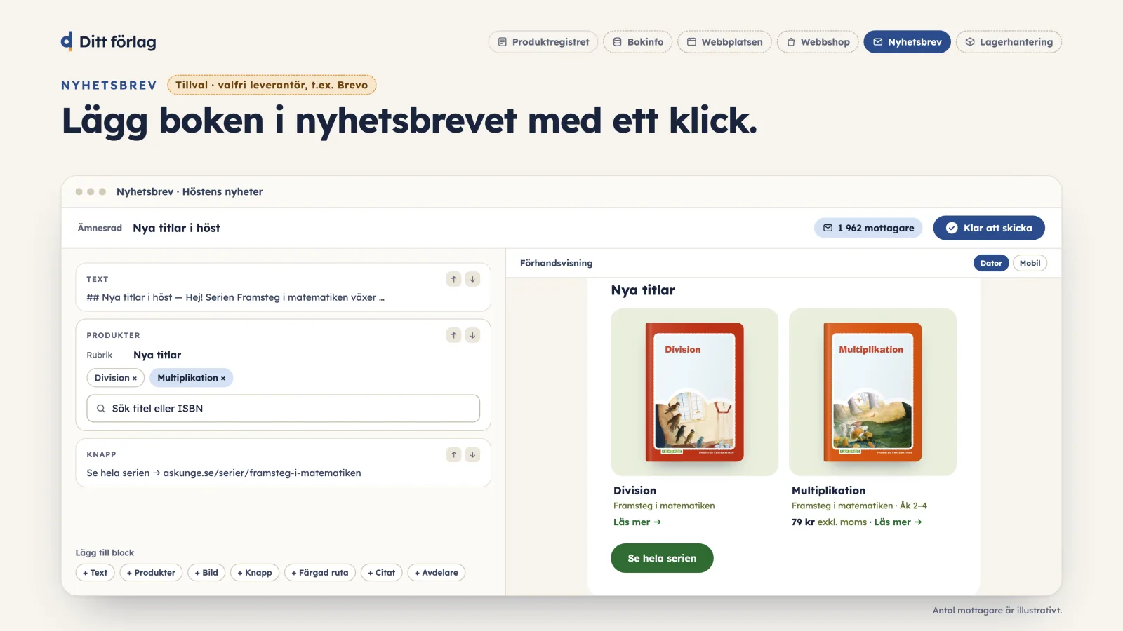Viewport: 1123px width, 631px height.
Task: Click the Division book cover thumbnail
Action: point(694,392)
